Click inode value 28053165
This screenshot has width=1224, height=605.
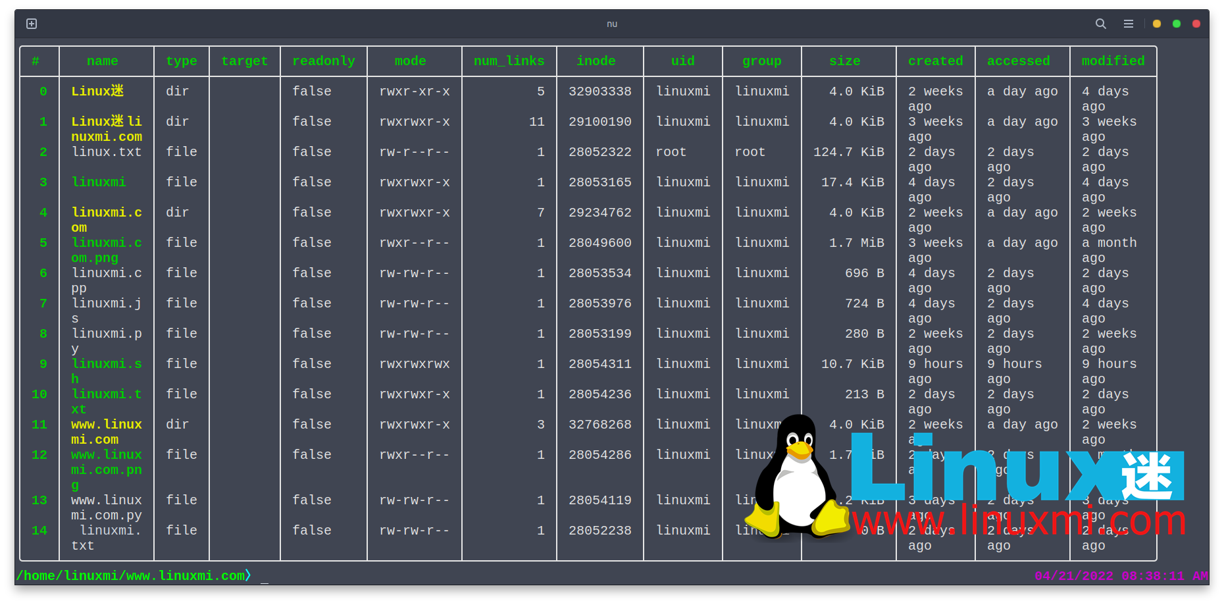coord(600,182)
